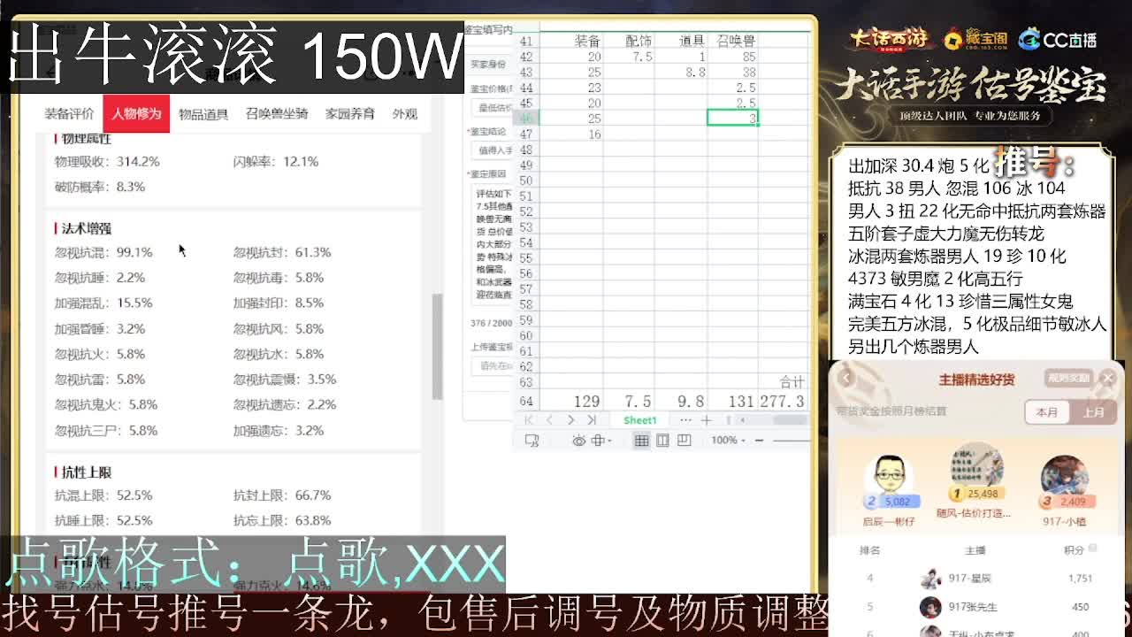Open the 100% zoom dropdown
This screenshot has width=1132, height=637.
pyautogui.click(x=730, y=441)
